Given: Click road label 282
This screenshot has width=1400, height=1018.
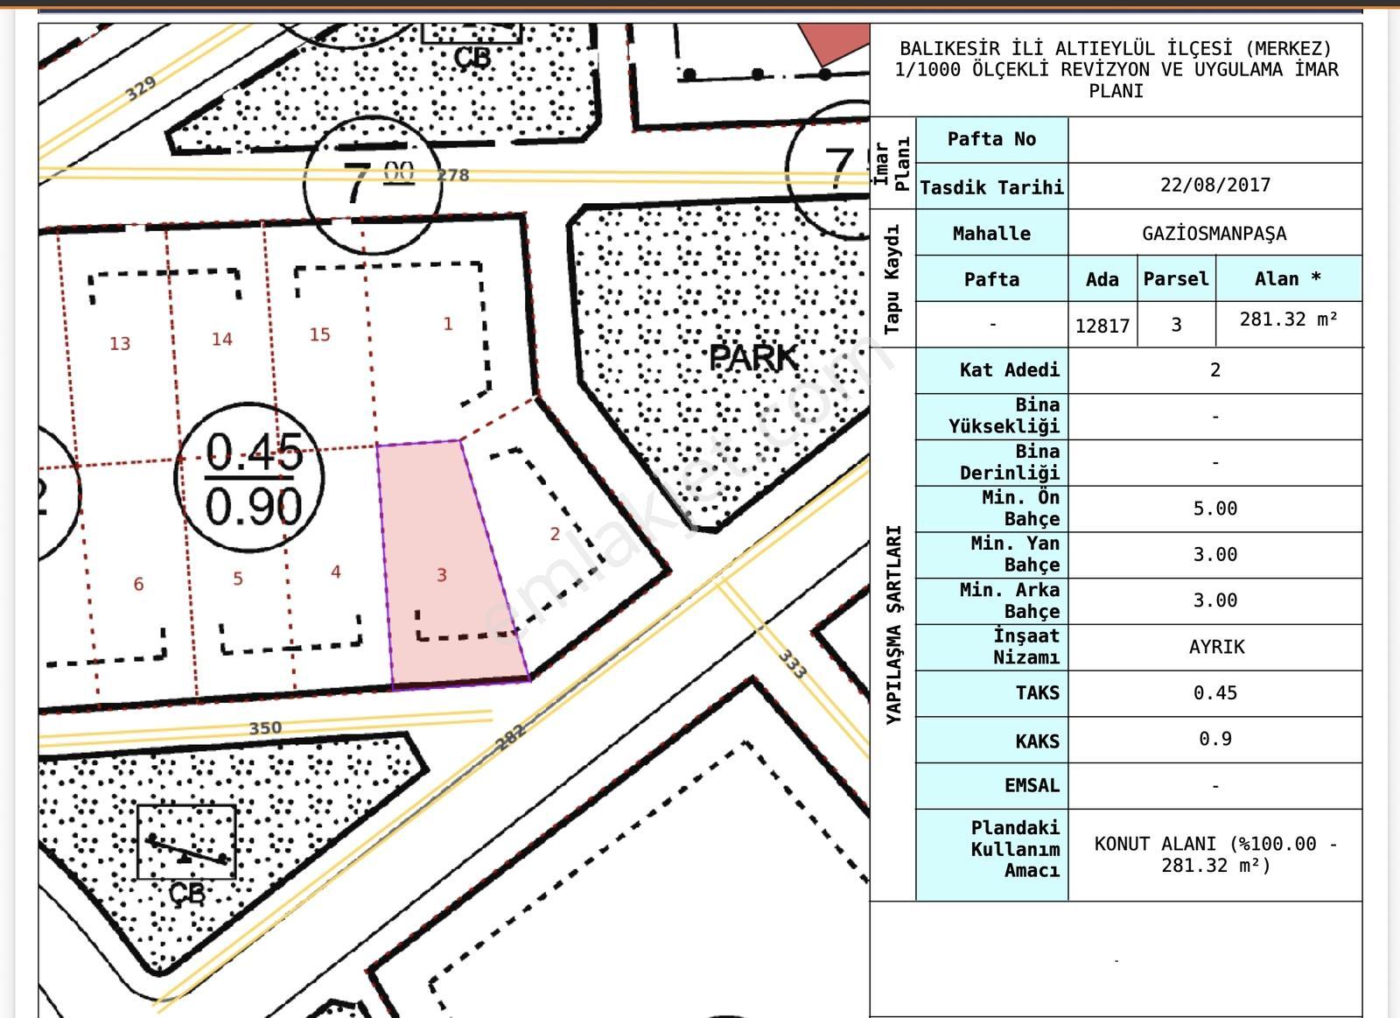Looking at the screenshot, I should coord(510,736).
